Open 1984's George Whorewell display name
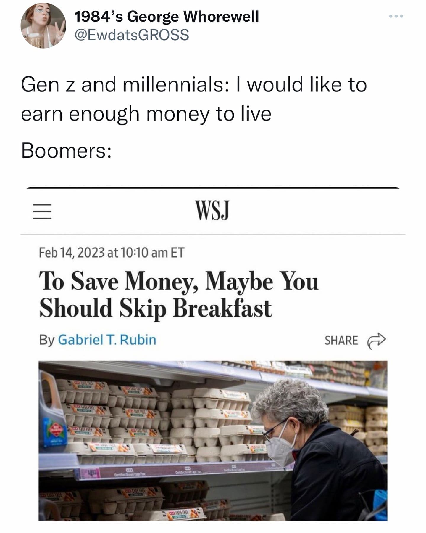The image size is (426, 533). [x=167, y=16]
